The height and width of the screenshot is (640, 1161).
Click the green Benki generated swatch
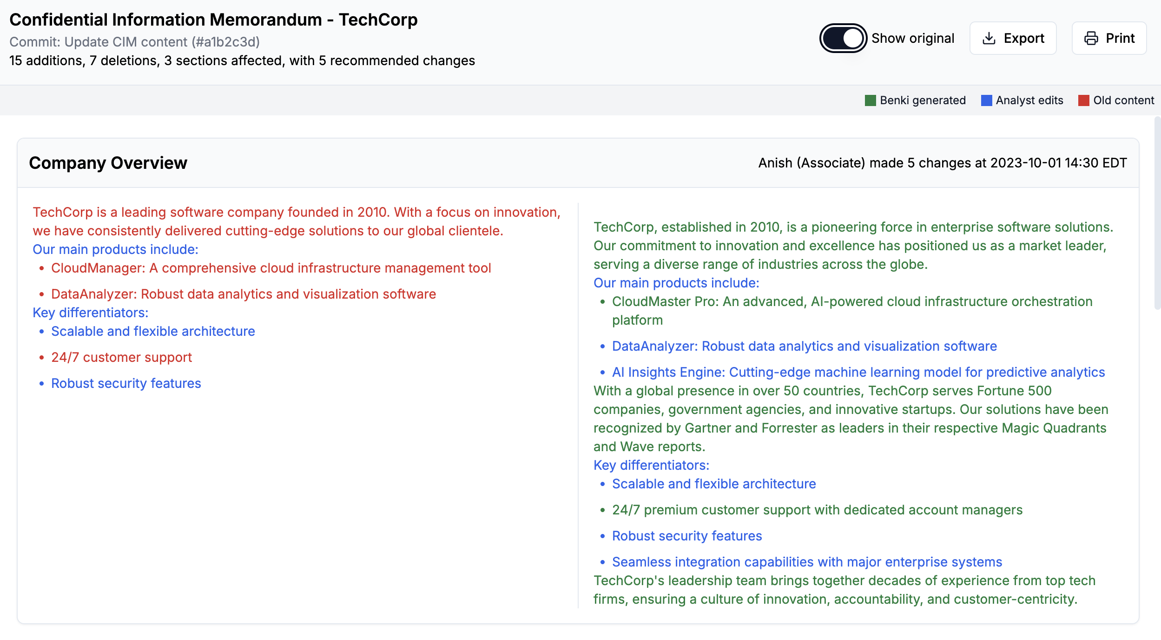coord(870,100)
